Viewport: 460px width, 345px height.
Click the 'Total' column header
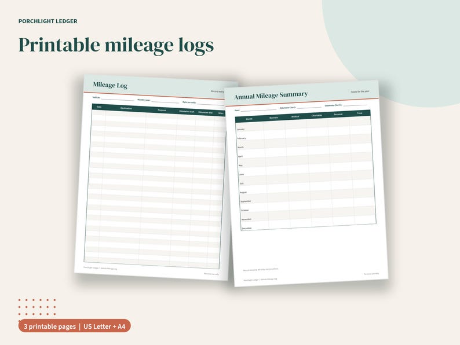pos(360,113)
